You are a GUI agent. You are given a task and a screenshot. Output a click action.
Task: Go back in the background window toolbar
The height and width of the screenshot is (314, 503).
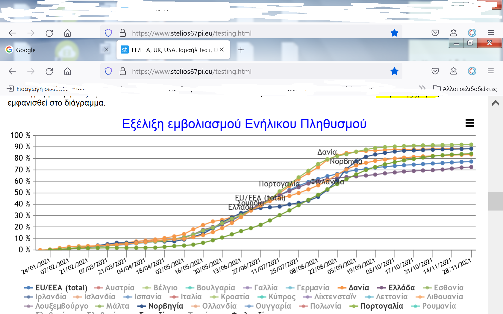pyautogui.click(x=12, y=33)
